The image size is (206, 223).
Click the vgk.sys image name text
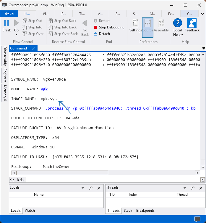click(49, 99)
